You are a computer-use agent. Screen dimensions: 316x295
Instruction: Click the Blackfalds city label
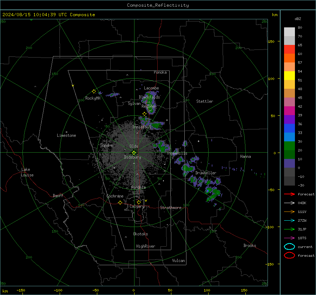tap(149, 97)
